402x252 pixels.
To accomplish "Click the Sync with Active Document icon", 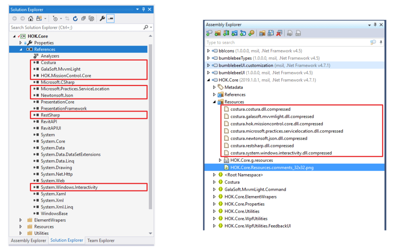I will [67, 19].
